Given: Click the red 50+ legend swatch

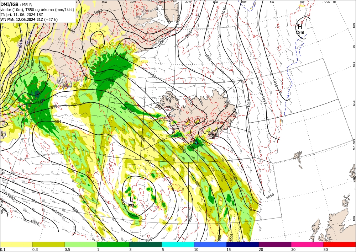Looking at the screenshot, I should pyautogui.click(x=340, y=244).
